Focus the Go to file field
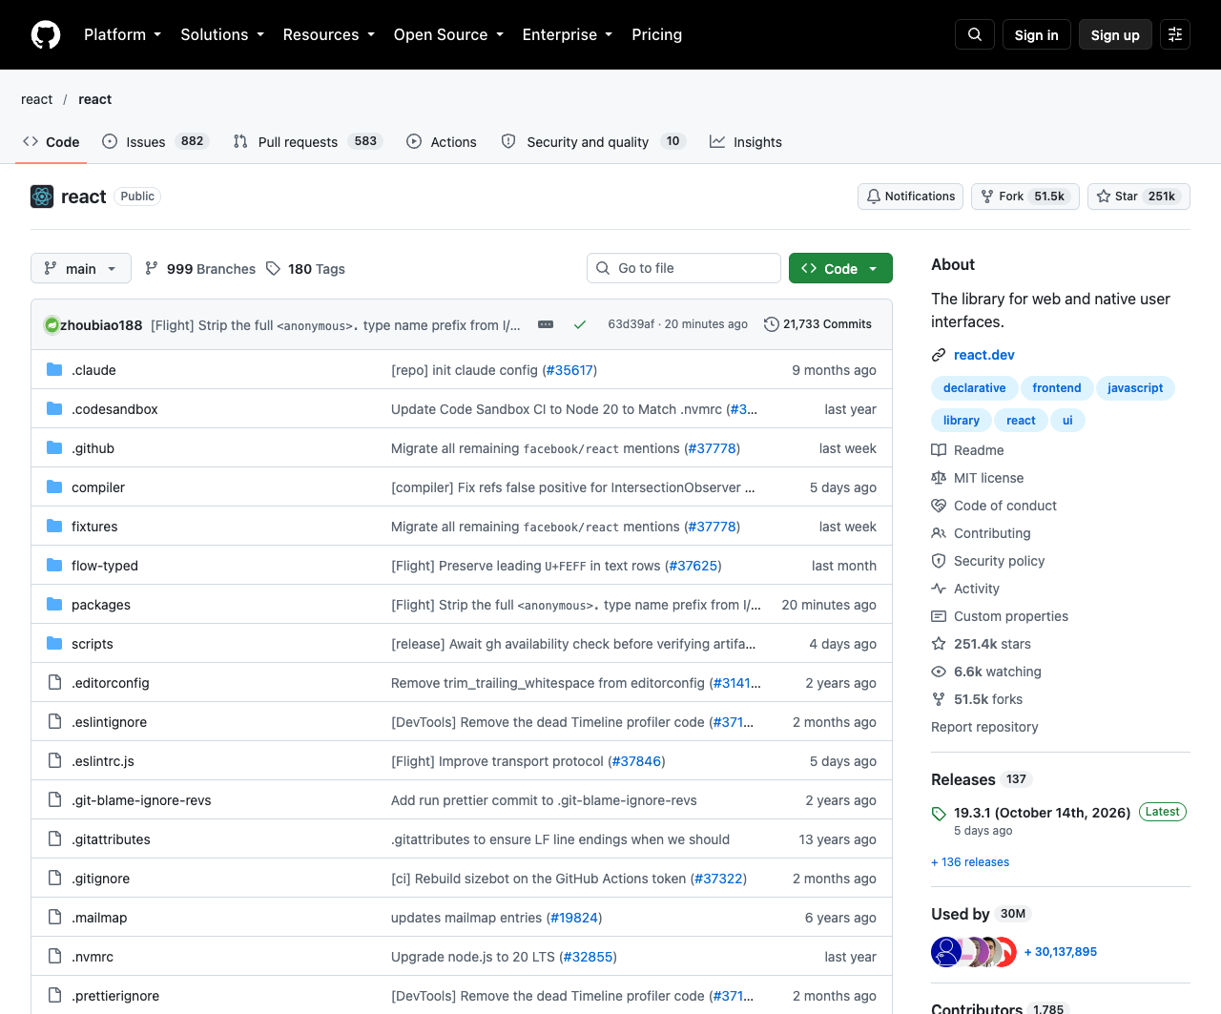This screenshot has height=1014, width=1221. coord(684,268)
